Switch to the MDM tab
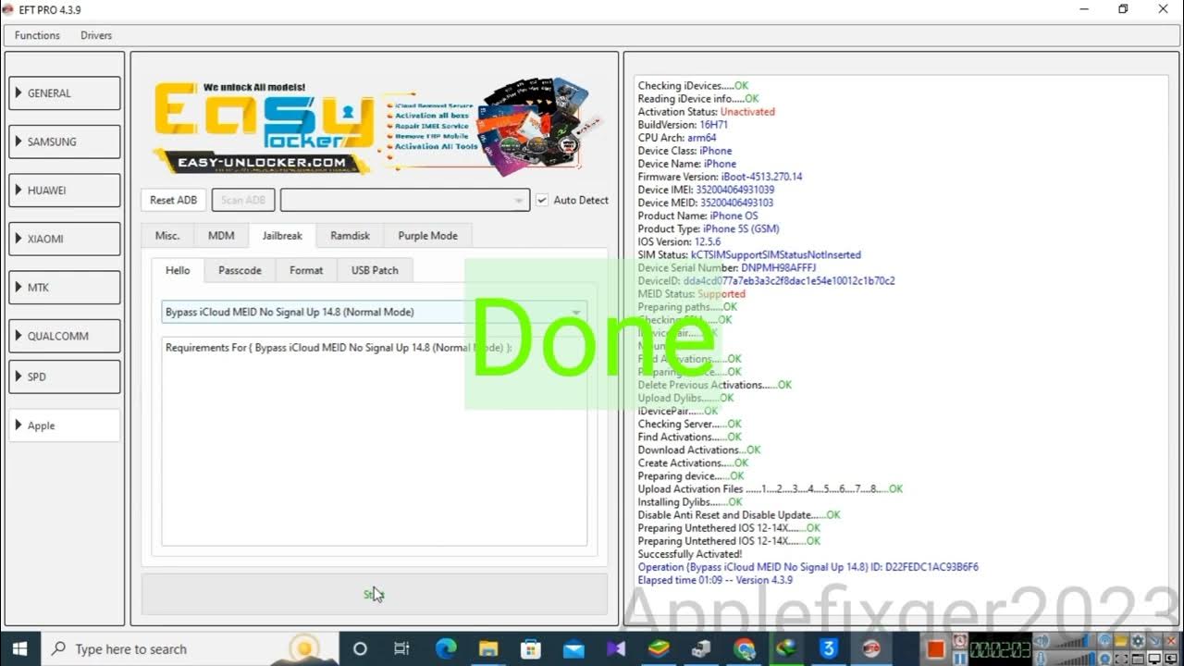This screenshot has height=666, width=1184. pos(221,236)
